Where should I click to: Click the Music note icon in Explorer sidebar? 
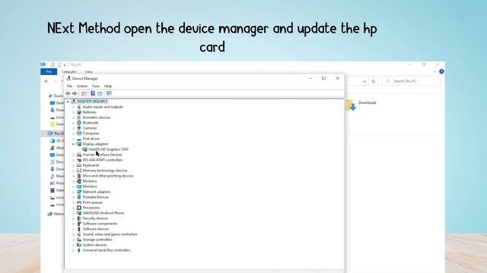tap(53, 176)
